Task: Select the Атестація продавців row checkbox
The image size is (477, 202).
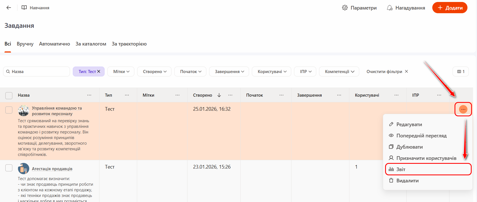Action: [9, 168]
